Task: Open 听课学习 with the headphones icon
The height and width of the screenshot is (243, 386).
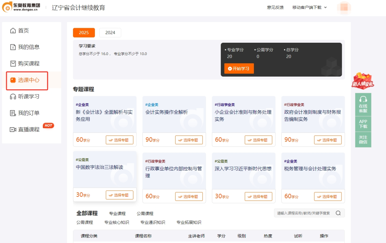Action: 28,97
